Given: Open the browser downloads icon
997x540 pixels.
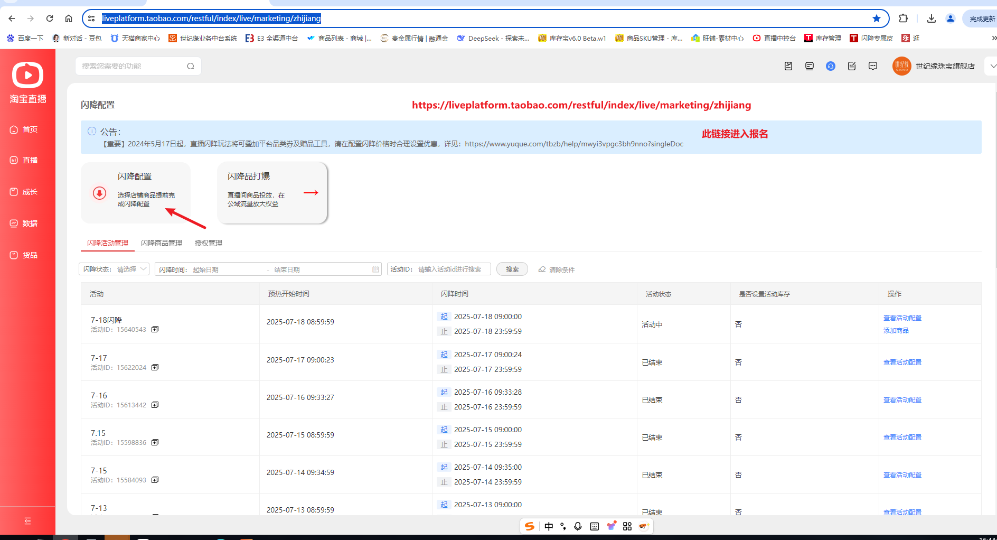Looking at the screenshot, I should 932,18.
